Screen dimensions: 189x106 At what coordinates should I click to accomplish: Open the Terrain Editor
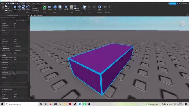tap(44, 8)
